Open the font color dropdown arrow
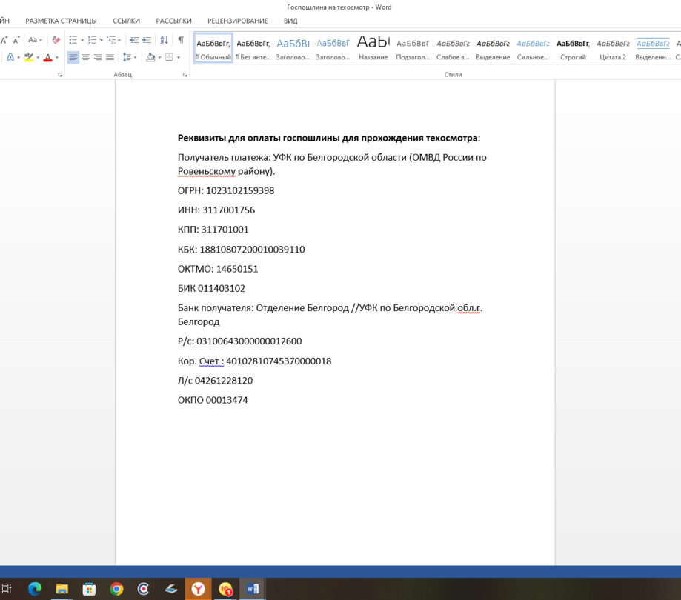Image resolution: width=681 pixels, height=600 pixels. pyautogui.click(x=57, y=58)
